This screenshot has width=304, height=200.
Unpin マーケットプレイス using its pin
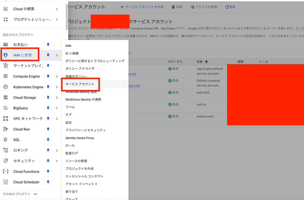coord(48,66)
